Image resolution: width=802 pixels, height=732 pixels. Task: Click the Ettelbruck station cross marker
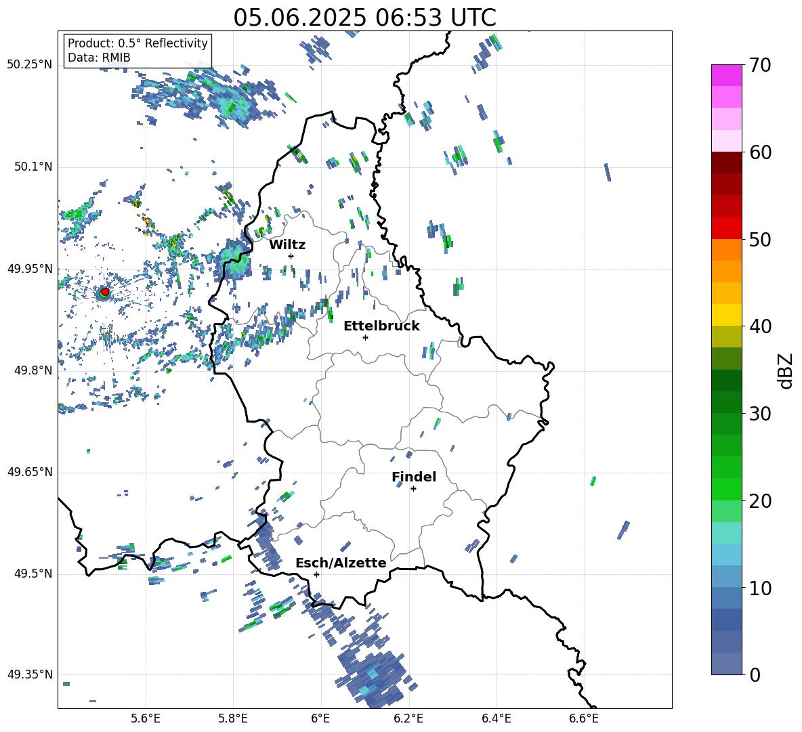click(x=365, y=337)
